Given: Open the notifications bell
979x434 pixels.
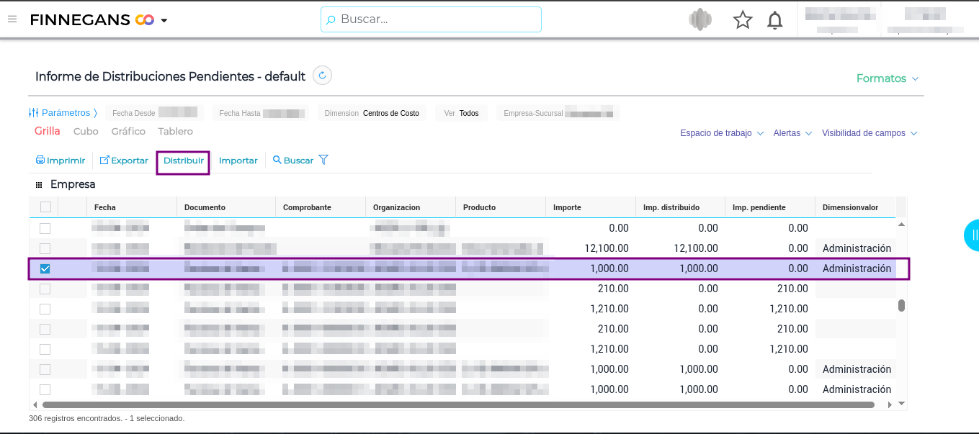Looking at the screenshot, I should coord(774,20).
